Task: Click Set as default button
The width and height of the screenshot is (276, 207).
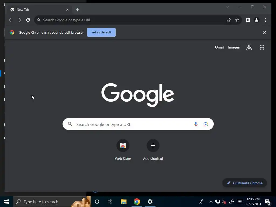Action: pos(101,32)
